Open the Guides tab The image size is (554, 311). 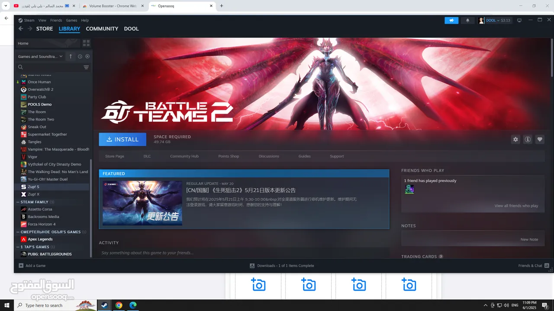point(305,156)
